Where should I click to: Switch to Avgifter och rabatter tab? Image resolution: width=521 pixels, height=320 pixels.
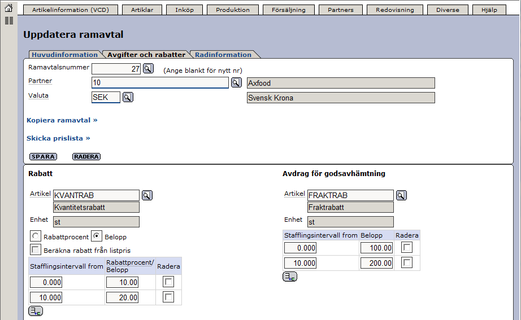[x=146, y=55]
